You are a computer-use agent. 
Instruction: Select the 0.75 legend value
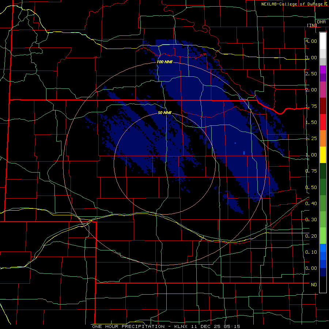[311, 171]
